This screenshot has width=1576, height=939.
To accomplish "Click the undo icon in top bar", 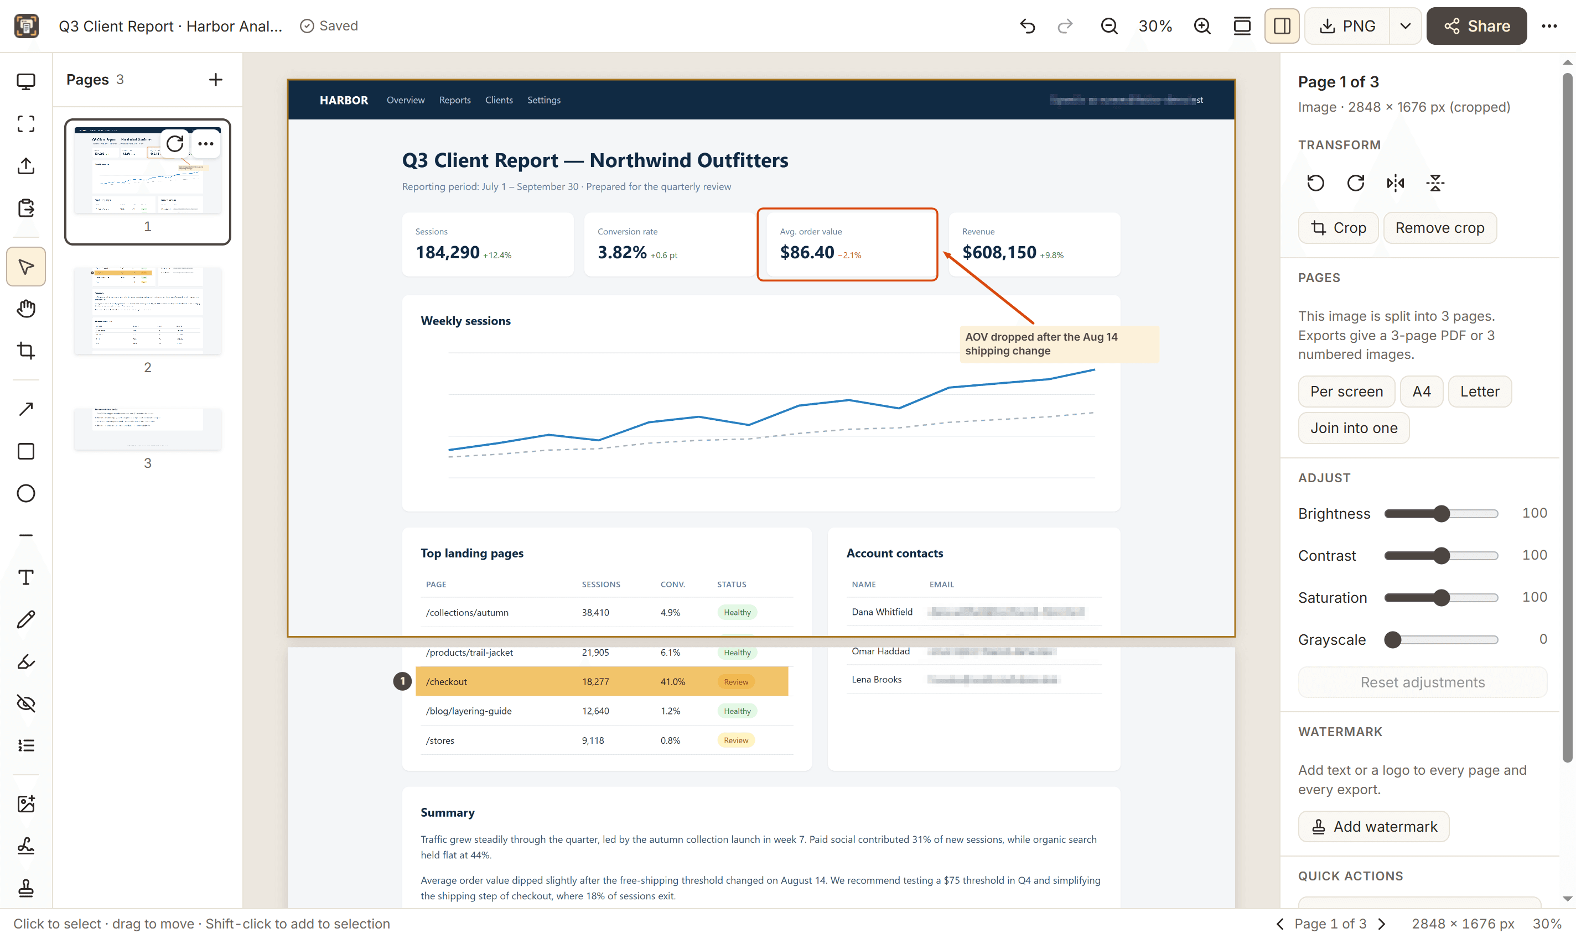I will tap(1028, 26).
